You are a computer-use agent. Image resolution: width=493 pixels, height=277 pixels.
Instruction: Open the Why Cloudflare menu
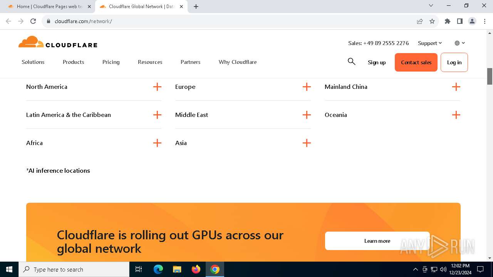(238, 62)
